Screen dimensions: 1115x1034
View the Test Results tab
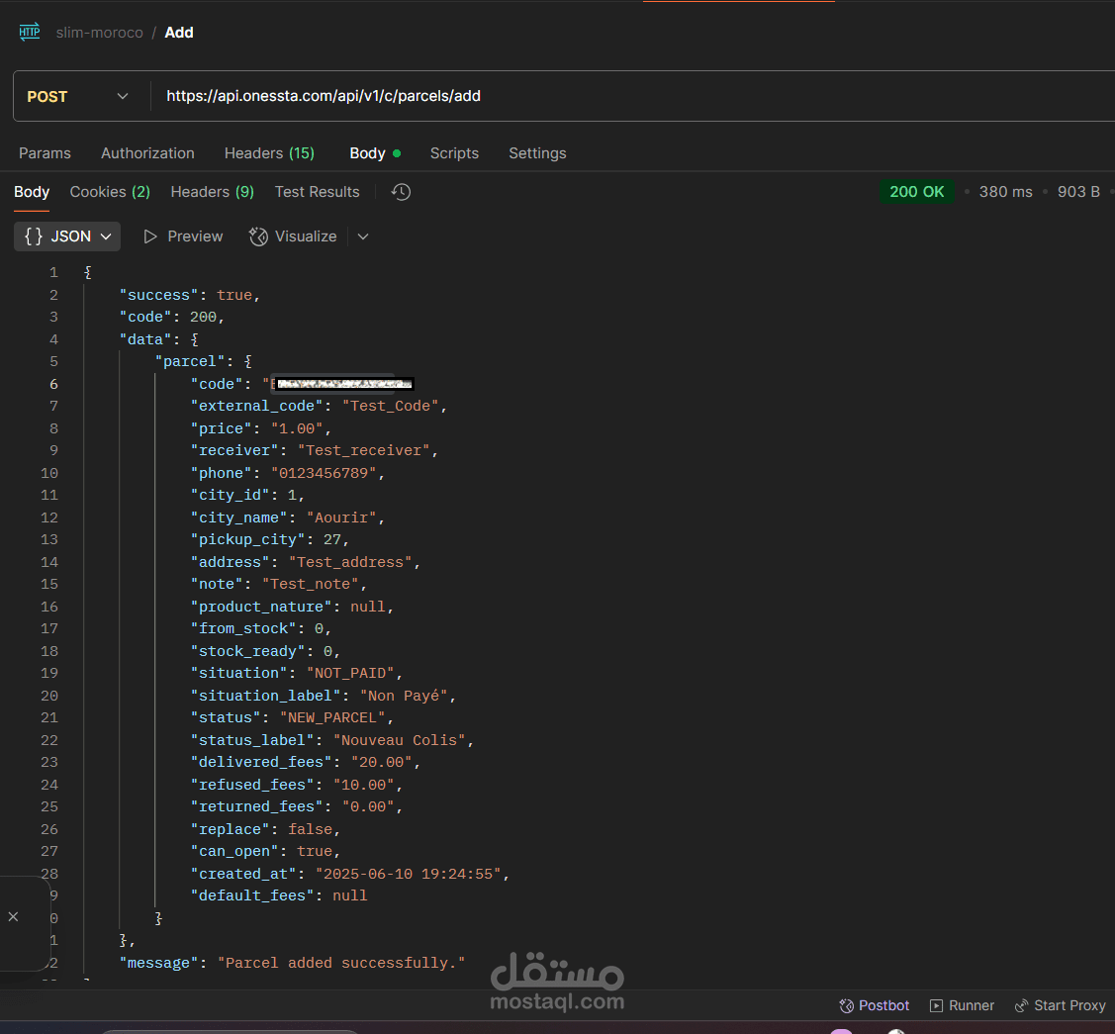pos(317,192)
